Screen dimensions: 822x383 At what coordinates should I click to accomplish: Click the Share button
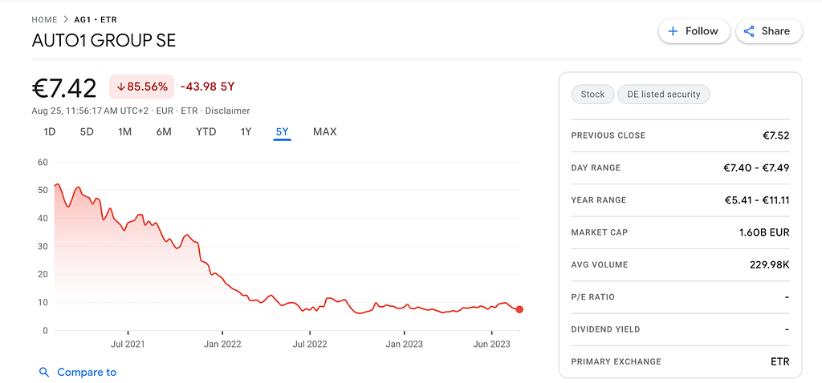[769, 31]
